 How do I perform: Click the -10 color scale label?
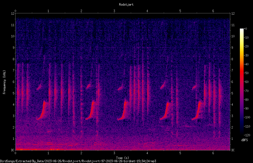(x=246, y=38)
